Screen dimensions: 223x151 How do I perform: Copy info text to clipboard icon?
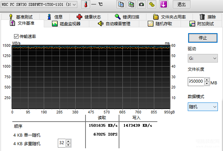point(121,4)
